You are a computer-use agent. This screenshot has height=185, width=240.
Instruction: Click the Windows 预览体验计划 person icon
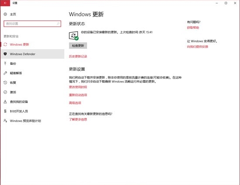(x=5, y=121)
